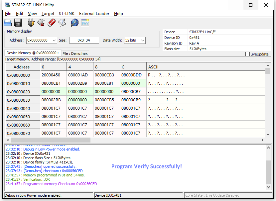Viewport: 276px width, 201px height.
Task: Click the column 0 header
Action: [x=53, y=67]
